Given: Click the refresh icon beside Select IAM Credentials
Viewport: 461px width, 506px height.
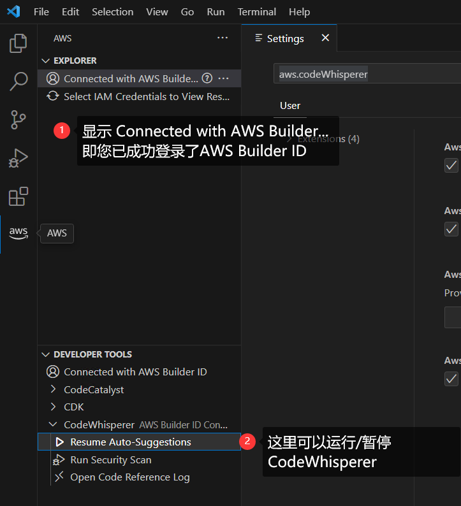Looking at the screenshot, I should tap(53, 96).
